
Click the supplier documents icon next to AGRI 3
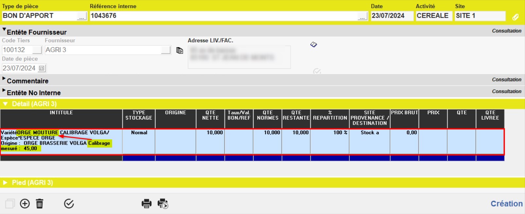[179, 50]
